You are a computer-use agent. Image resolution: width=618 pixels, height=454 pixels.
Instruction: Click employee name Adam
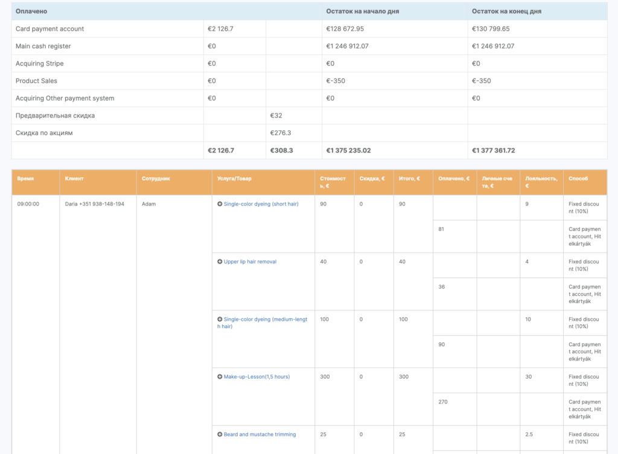(148, 204)
